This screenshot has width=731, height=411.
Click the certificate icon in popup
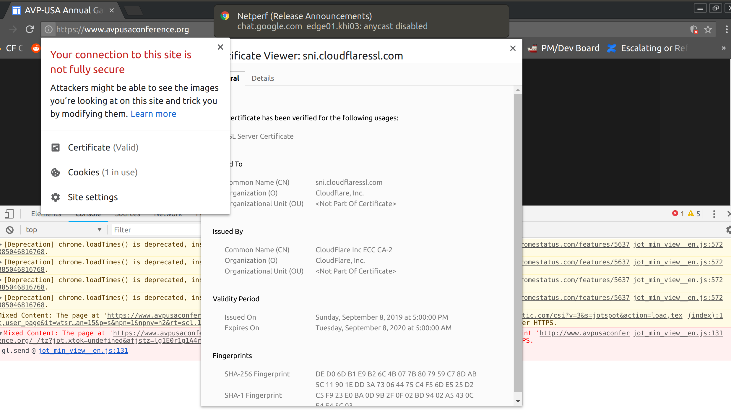(56, 148)
